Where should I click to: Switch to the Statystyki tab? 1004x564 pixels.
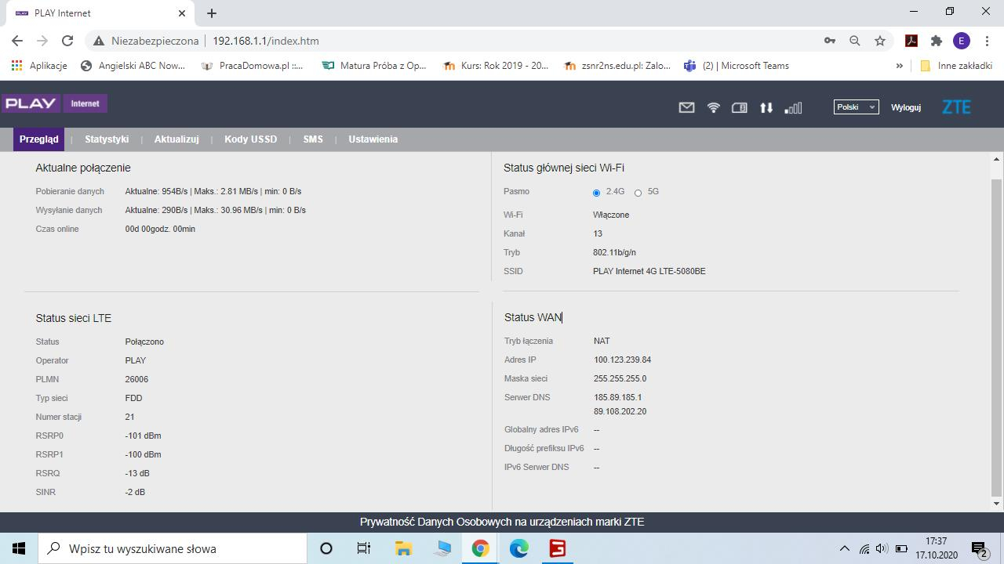pos(107,139)
